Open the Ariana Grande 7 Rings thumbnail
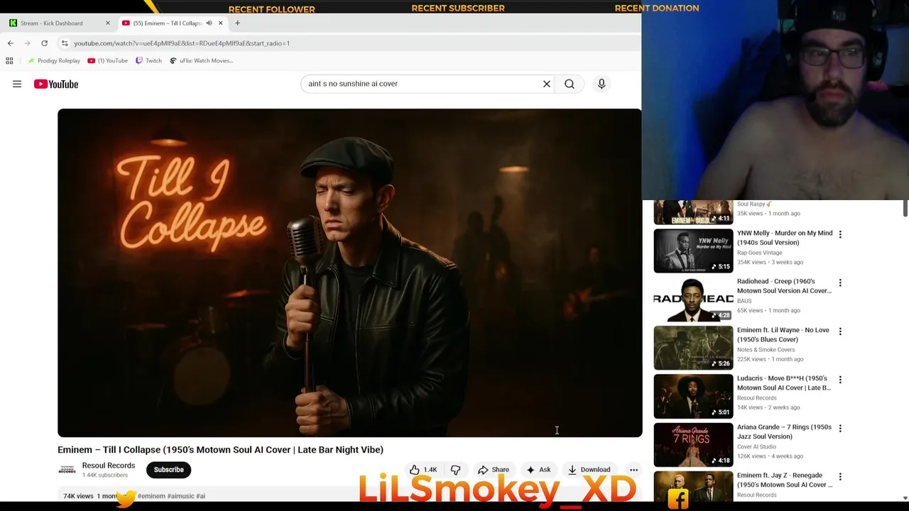The height and width of the screenshot is (511, 909). click(693, 445)
